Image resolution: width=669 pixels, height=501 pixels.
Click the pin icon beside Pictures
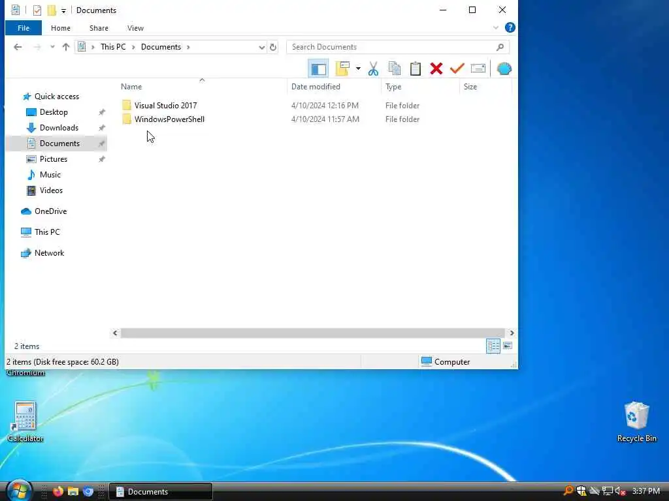[x=101, y=159]
